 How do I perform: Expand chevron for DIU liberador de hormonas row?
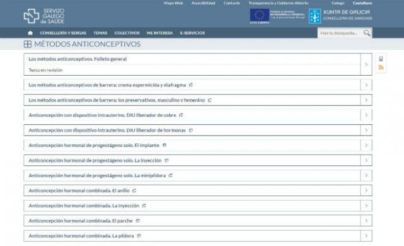click(x=366, y=130)
